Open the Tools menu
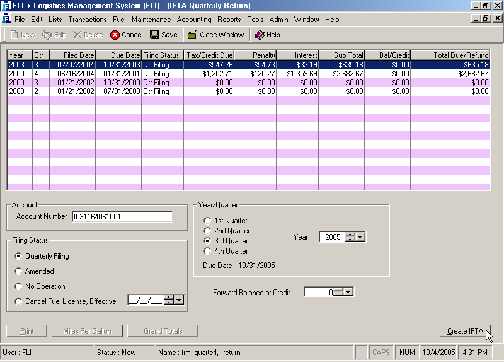The width and height of the screenshot is (504, 362). click(255, 20)
